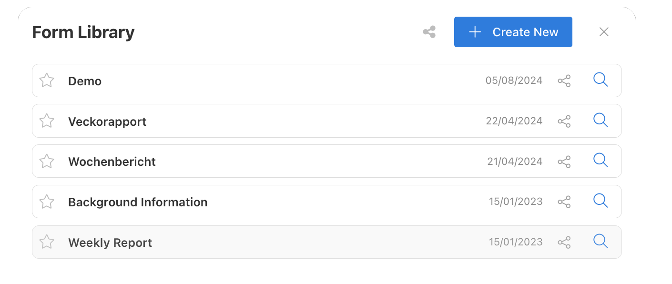
Task: Close the Form Library dialog
Action: tap(604, 32)
